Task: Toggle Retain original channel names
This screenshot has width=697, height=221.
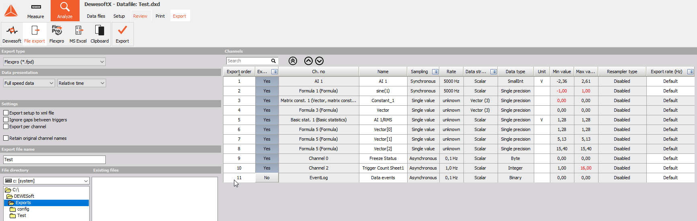Action: (x=6, y=138)
